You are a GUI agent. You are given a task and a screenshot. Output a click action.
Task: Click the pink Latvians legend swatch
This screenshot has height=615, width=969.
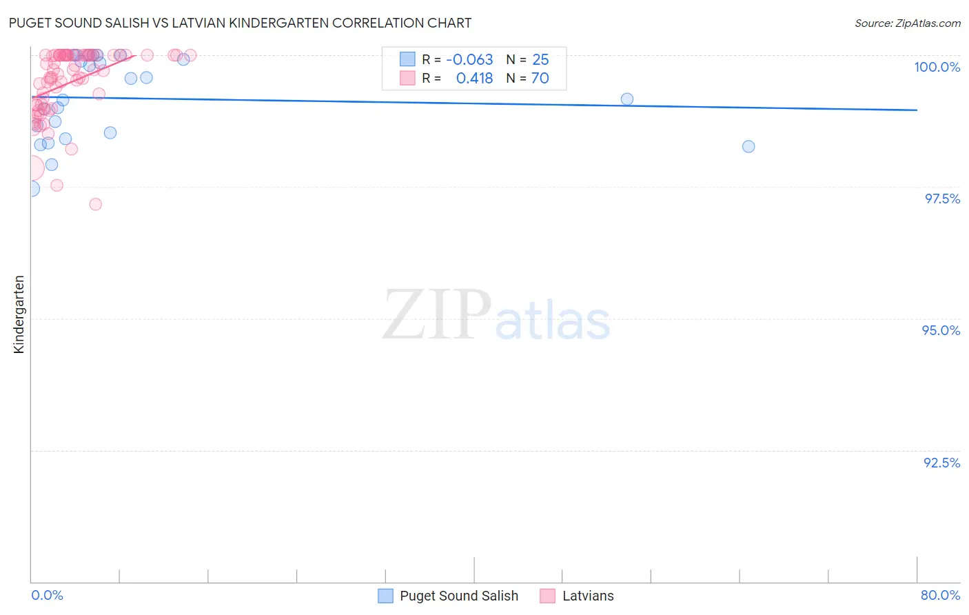(548, 596)
